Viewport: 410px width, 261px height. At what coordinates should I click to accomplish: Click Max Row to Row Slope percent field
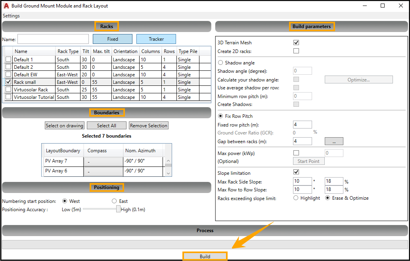(x=334, y=189)
